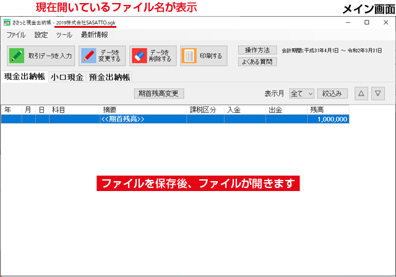Switch to the 小口現金 tab

coord(67,77)
